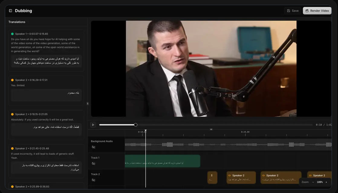Screen dimensions: 338x193
Task: Click the Dubbing title in the header
Action: [x=23, y=10]
